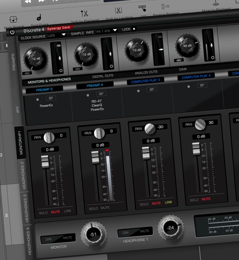Click the link icon on the first preamp
Image resolution: width=239 pixels, height=260 pixels.
[59, 46]
